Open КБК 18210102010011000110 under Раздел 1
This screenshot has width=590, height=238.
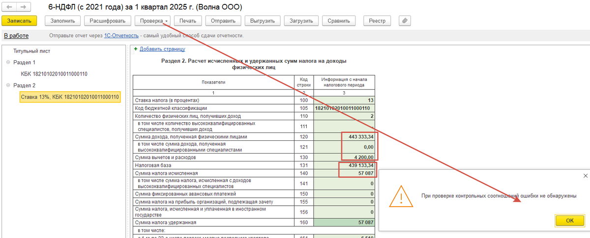tap(54, 74)
